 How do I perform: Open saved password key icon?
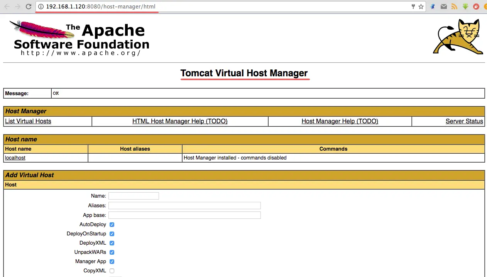click(413, 7)
